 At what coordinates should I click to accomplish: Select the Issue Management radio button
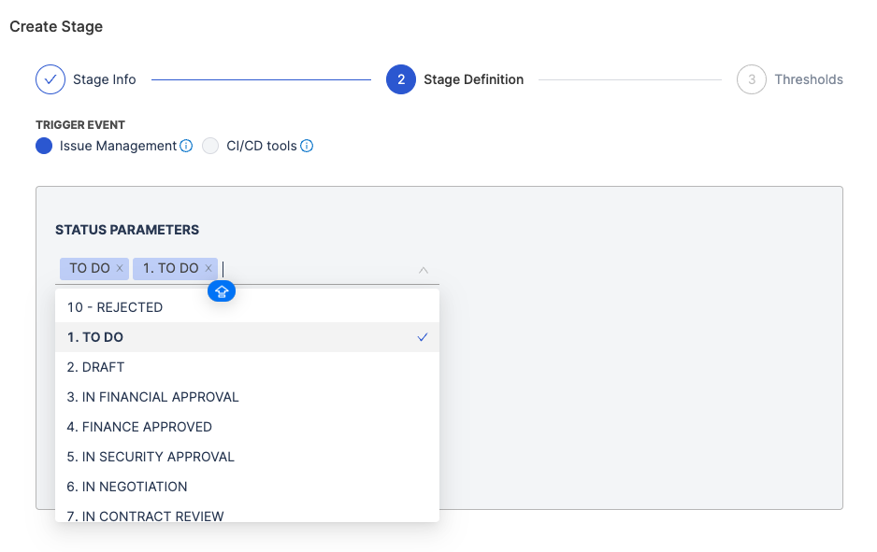pos(44,146)
